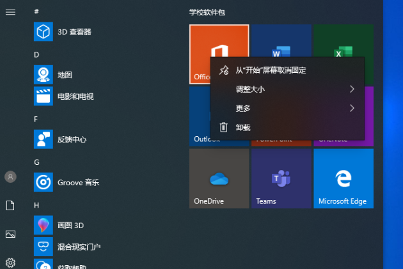This screenshot has height=269, width=403.
Task: Click the 反馈中心 label text
Action: (x=72, y=139)
